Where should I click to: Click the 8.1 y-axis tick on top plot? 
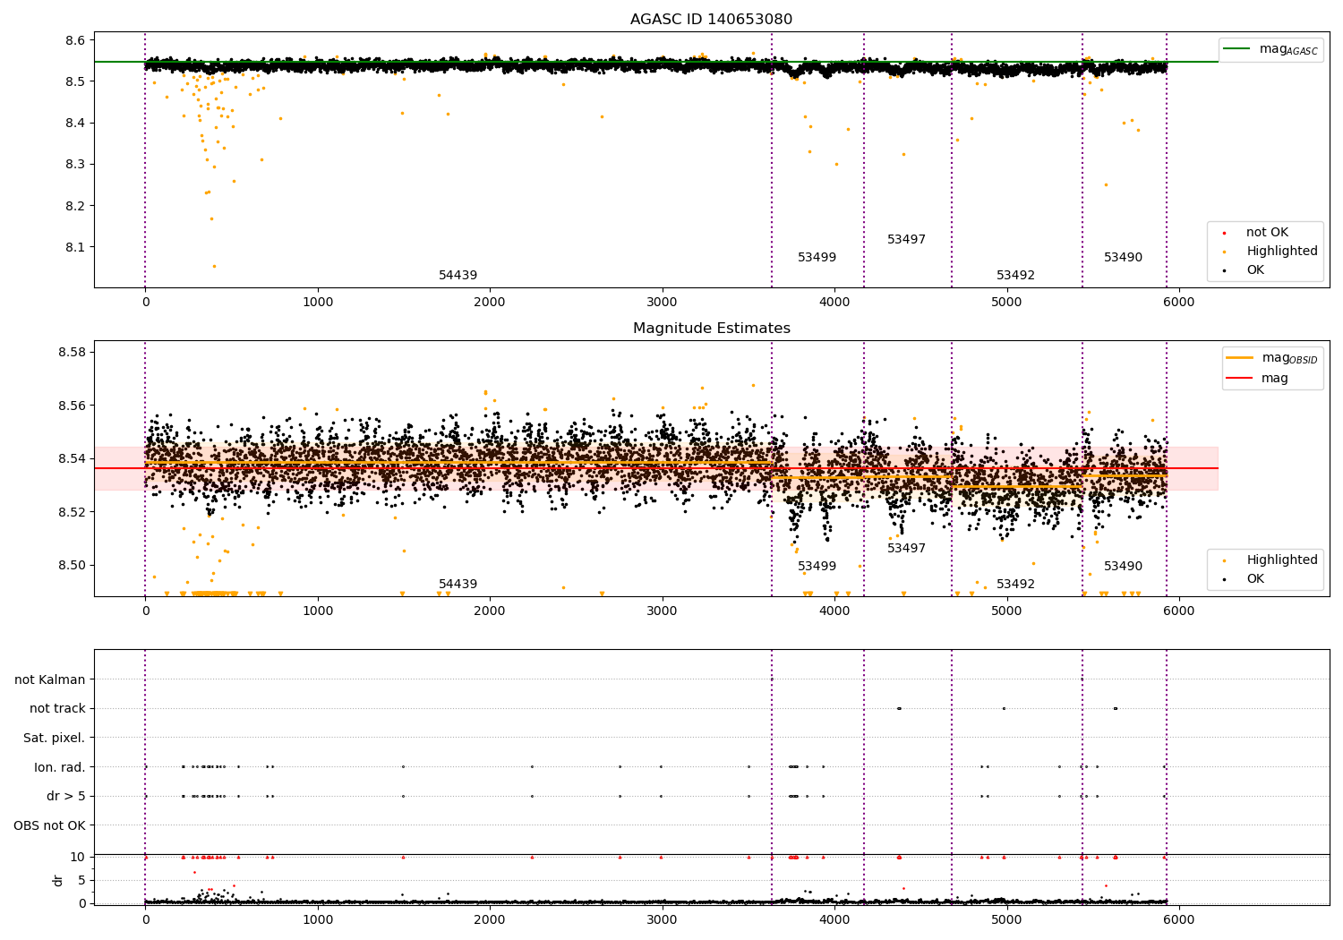pos(76,247)
